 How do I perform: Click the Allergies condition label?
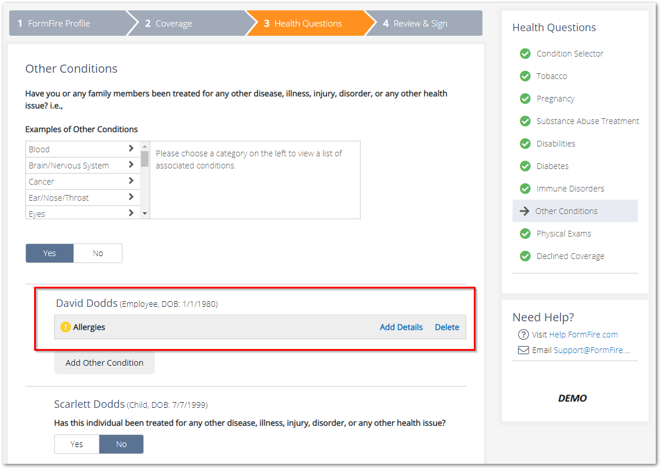[x=89, y=327]
